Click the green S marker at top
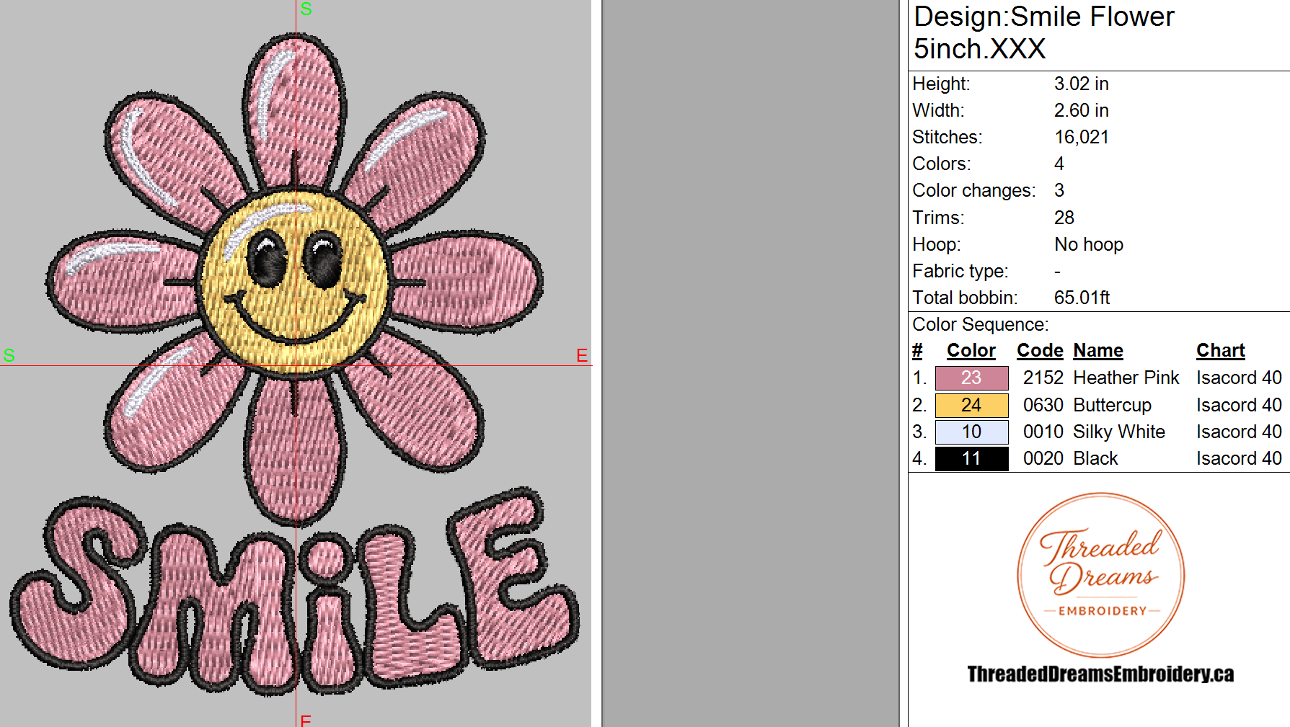 306,9
